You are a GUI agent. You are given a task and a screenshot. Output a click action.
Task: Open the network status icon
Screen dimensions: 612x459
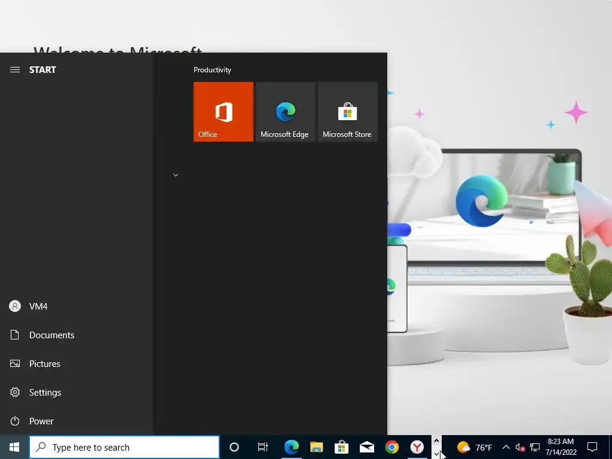[535, 447]
